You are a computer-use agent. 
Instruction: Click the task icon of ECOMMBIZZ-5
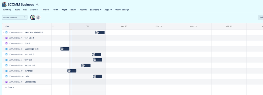point(7,32)
